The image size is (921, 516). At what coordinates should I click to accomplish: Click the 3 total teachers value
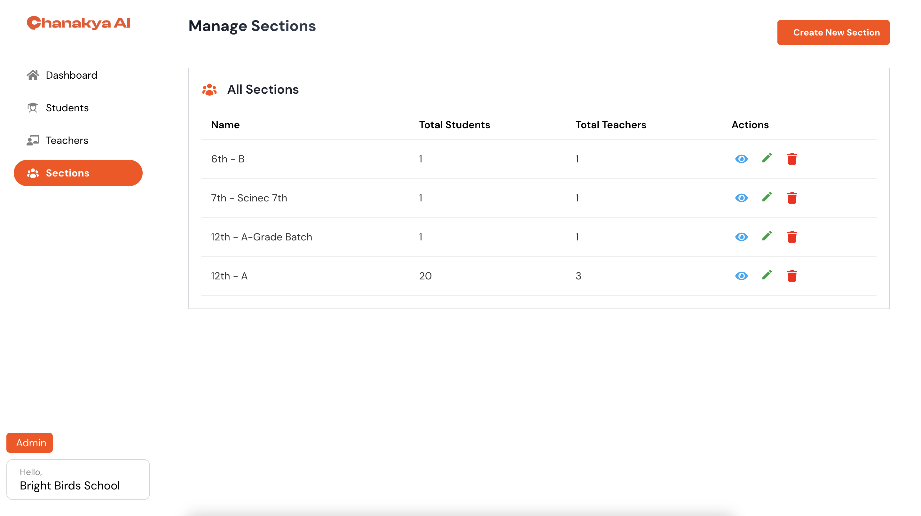(578, 276)
